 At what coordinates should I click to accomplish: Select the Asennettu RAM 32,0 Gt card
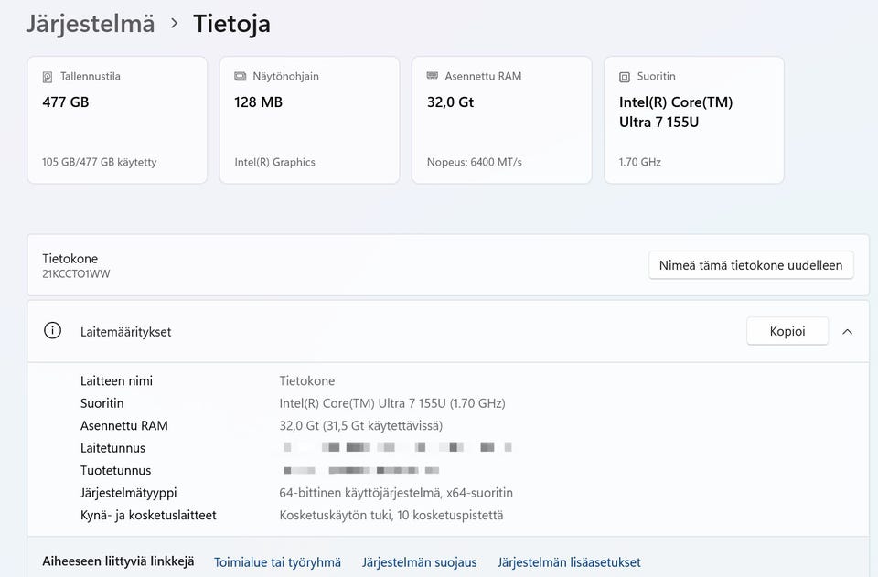501,120
